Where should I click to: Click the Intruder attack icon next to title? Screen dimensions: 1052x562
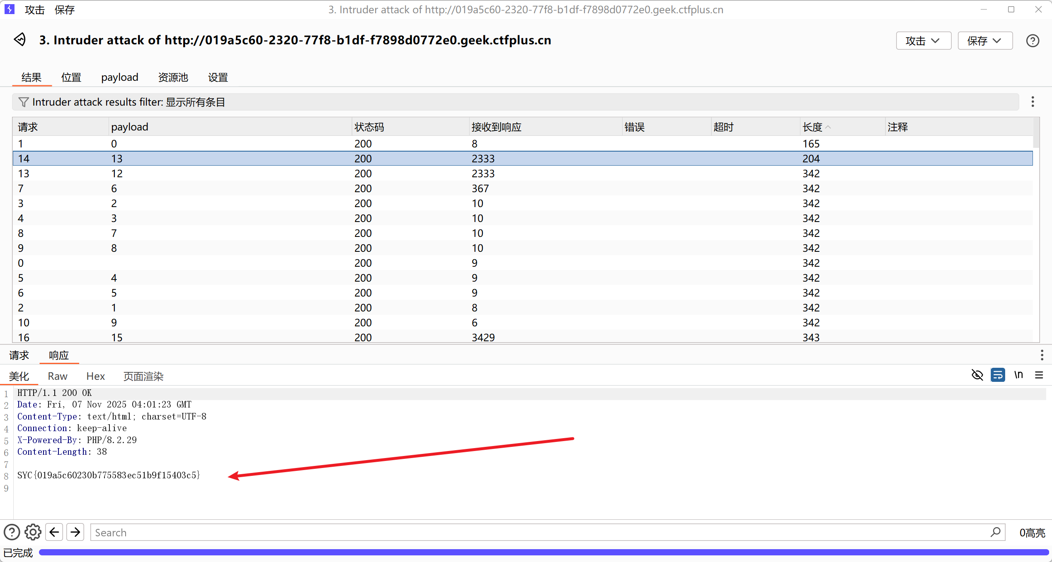tap(19, 40)
